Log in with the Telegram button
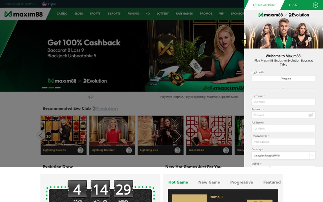This screenshot has width=323, height=202. [x=283, y=78]
